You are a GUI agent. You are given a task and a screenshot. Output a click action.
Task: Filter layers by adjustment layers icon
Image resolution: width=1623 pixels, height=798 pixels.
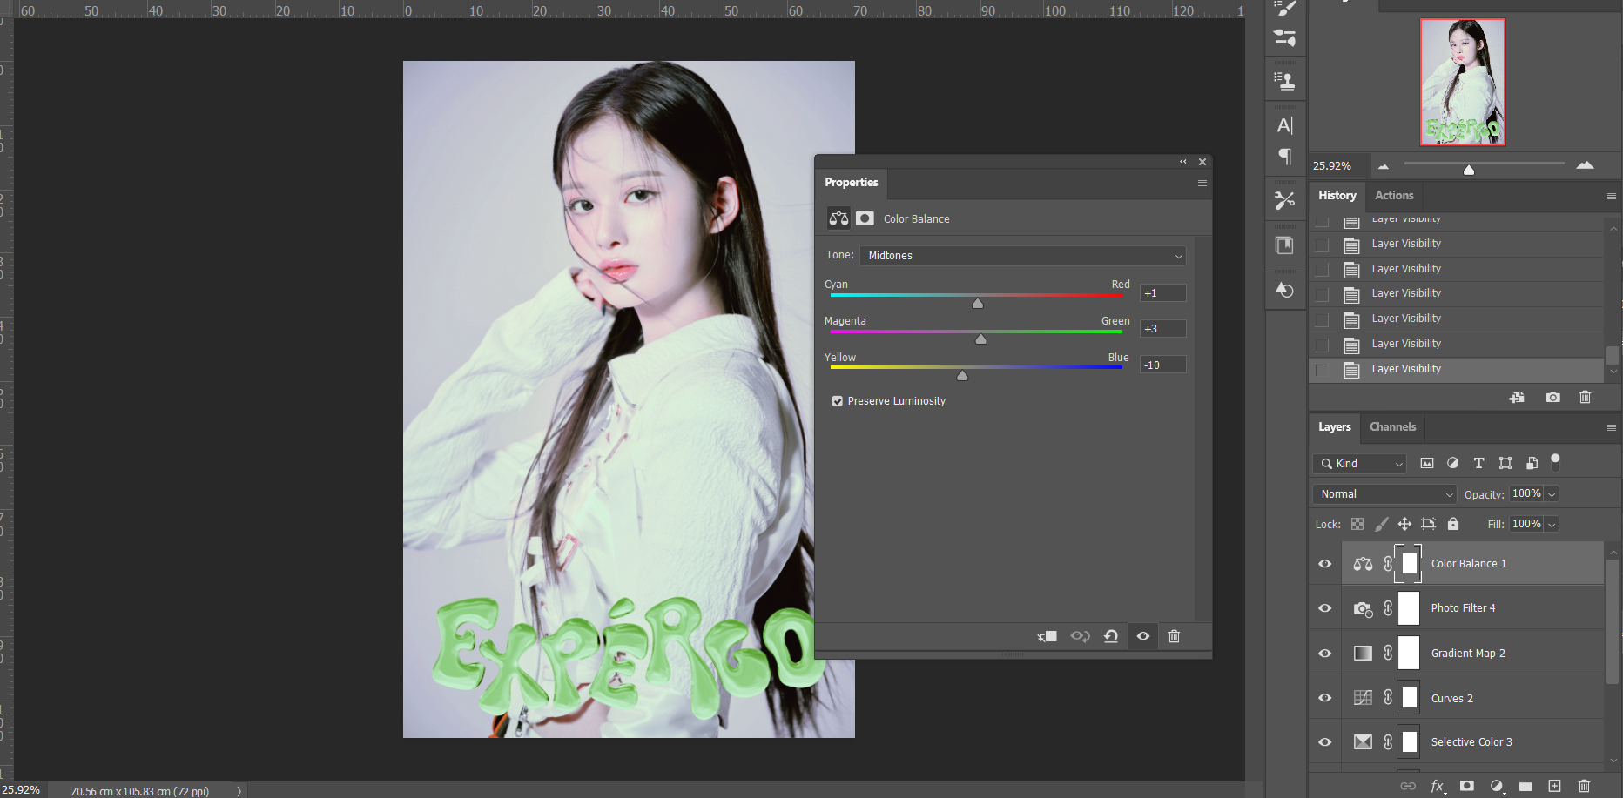(x=1452, y=463)
